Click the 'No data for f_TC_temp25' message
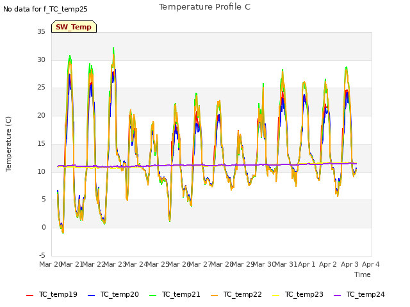 [x=45, y=9]
